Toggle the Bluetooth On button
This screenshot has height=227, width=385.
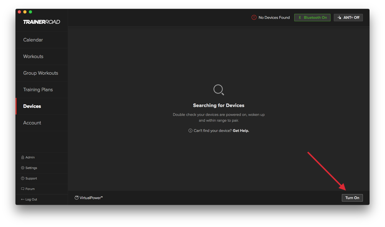click(x=312, y=17)
